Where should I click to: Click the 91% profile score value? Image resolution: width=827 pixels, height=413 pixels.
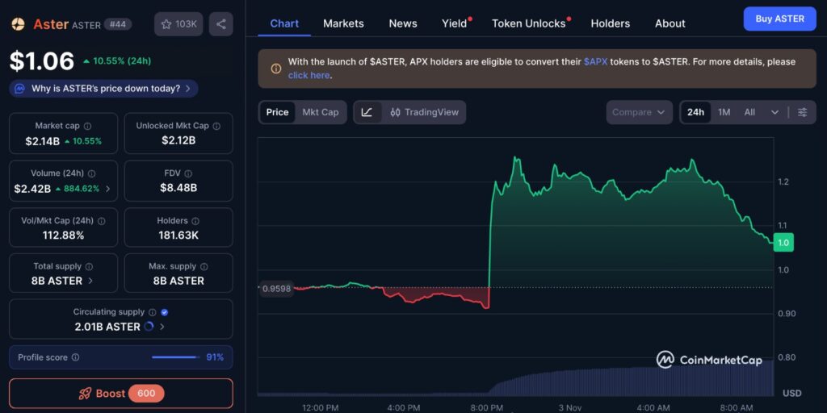coord(215,357)
